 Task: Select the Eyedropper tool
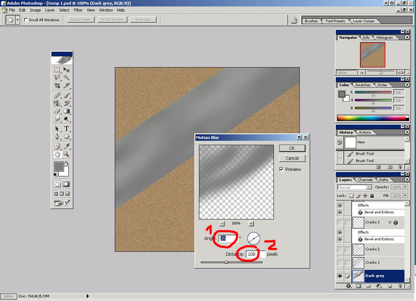pos(67,146)
